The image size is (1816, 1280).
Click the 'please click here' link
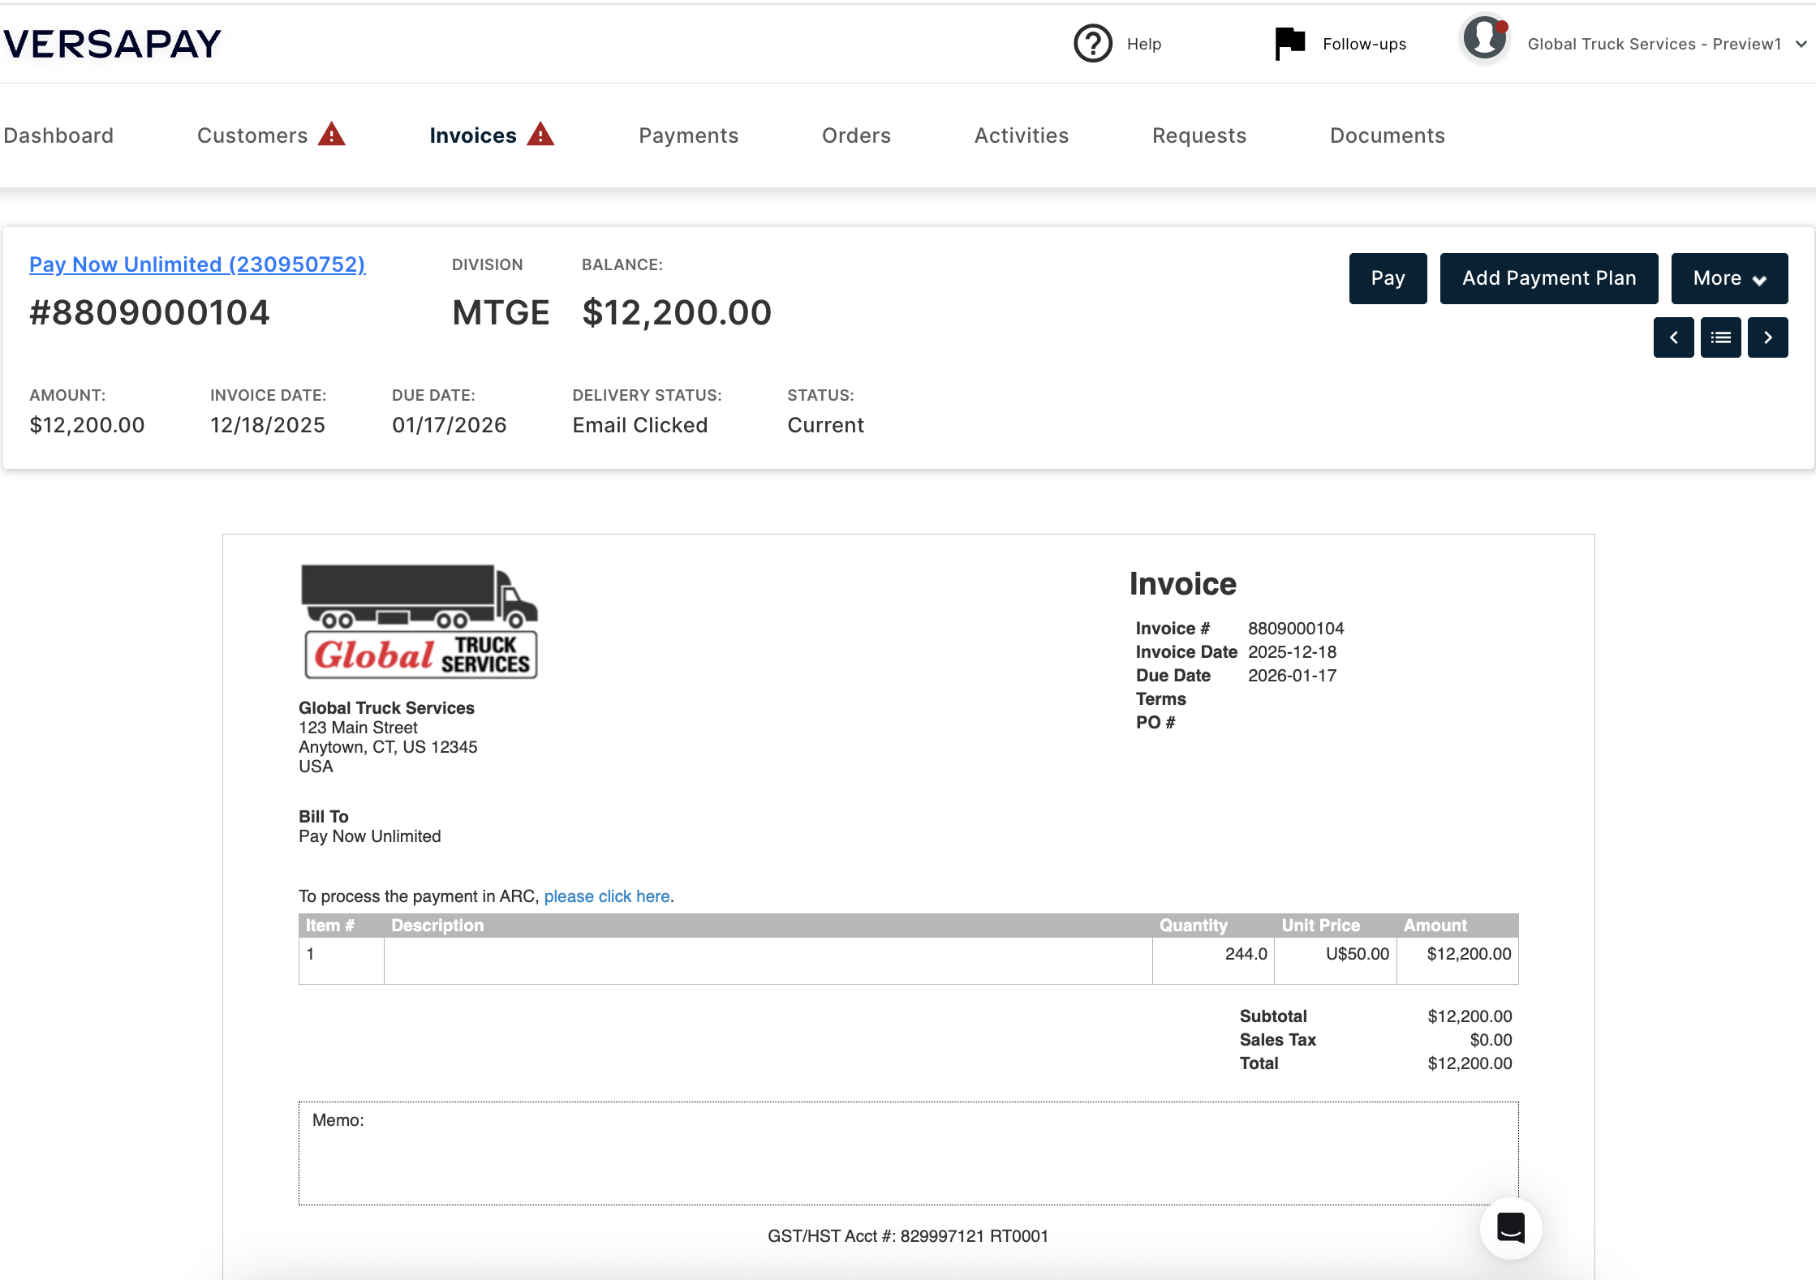point(606,896)
